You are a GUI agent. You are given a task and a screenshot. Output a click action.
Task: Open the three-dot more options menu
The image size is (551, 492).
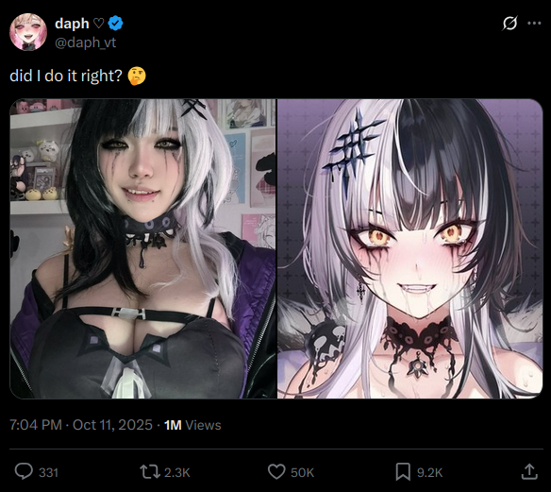click(534, 24)
